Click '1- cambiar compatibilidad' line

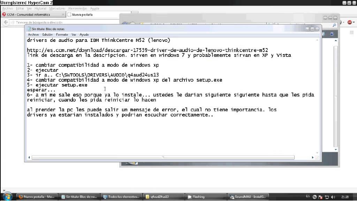tap(93, 65)
